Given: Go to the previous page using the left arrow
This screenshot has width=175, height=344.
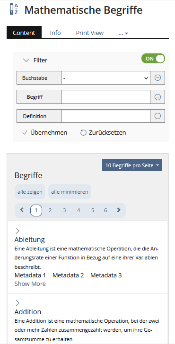Looking at the screenshot, I should [x=22, y=210].
